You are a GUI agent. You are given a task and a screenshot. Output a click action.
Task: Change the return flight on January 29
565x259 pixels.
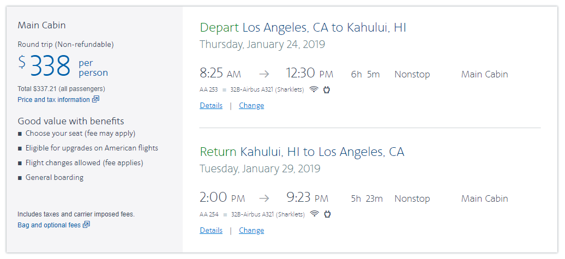point(251,230)
